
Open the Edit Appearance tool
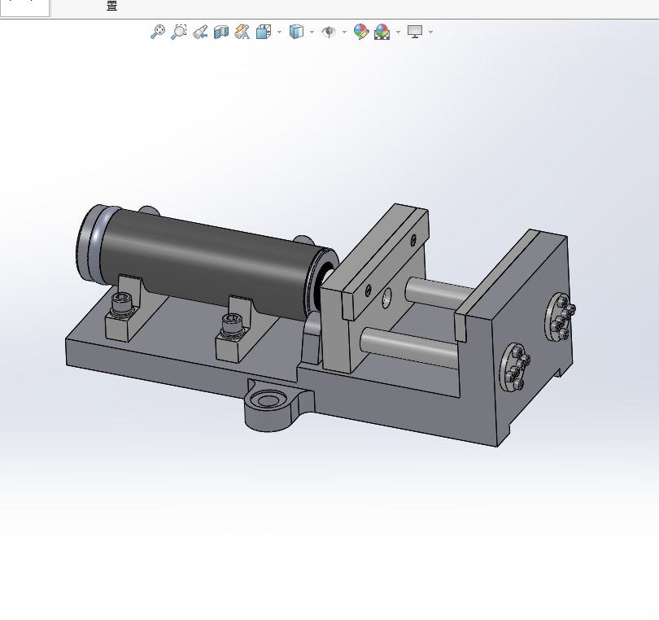361,32
